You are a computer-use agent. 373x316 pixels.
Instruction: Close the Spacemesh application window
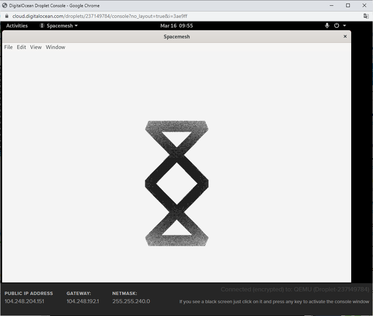(x=345, y=36)
